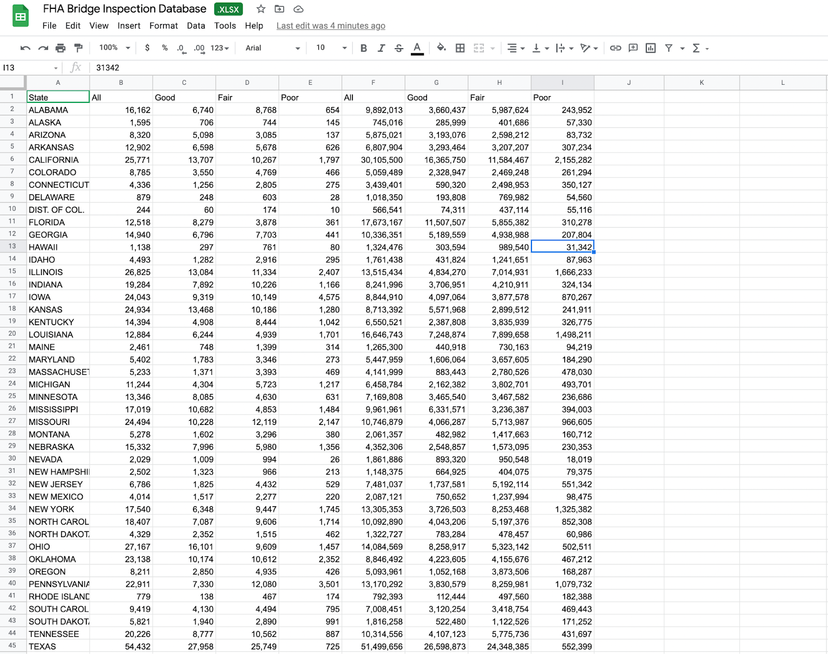Open the Data menu
Viewport: 828px width, 654px height.
[x=196, y=26]
